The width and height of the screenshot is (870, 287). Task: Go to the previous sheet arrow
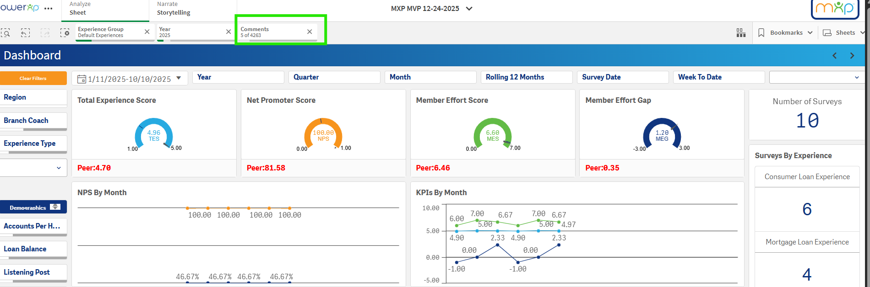(834, 56)
